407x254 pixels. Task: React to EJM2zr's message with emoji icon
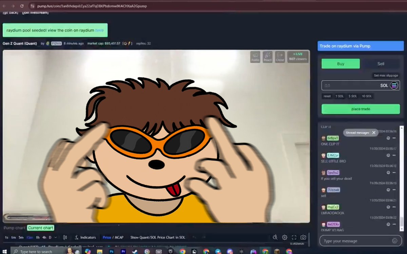point(388,155)
